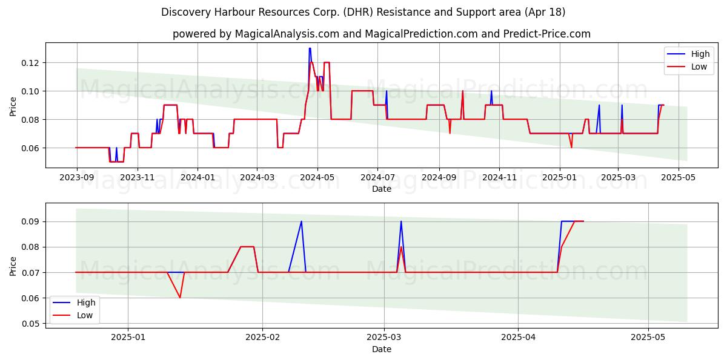This screenshot has height=363, width=727.
Task: Click top chart x-axis label '2024-01'
Action: pyautogui.click(x=198, y=178)
